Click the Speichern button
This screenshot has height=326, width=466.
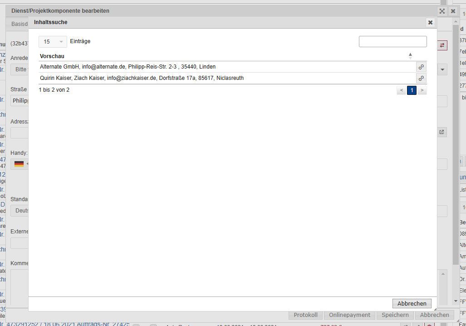click(395, 315)
